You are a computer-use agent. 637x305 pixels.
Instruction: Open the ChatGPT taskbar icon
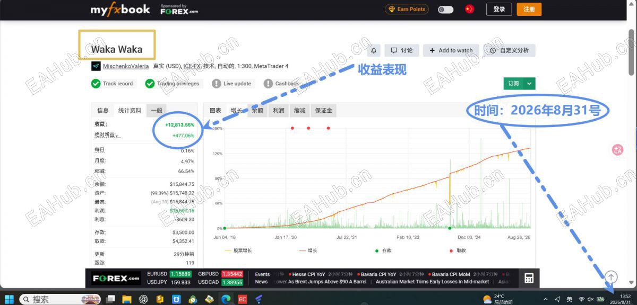pos(143,299)
